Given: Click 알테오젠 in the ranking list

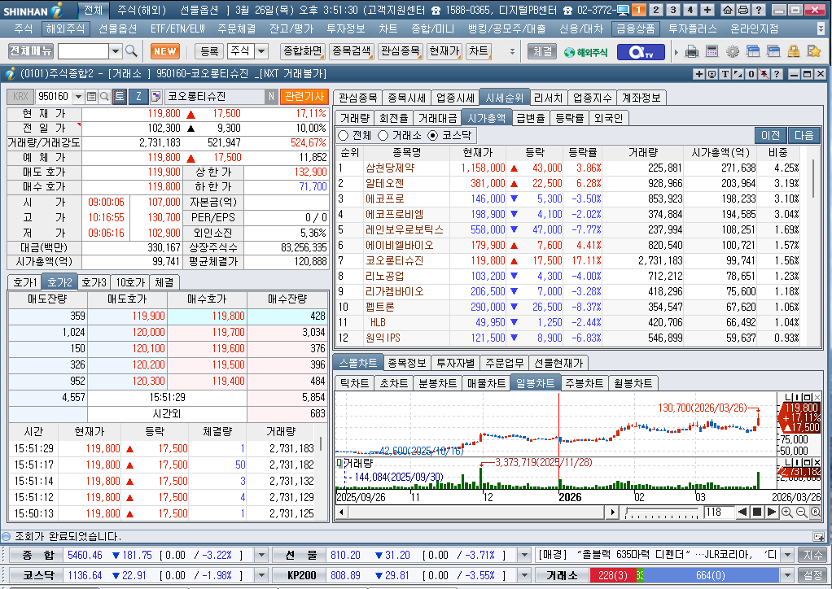Looking at the screenshot, I should [x=385, y=183].
